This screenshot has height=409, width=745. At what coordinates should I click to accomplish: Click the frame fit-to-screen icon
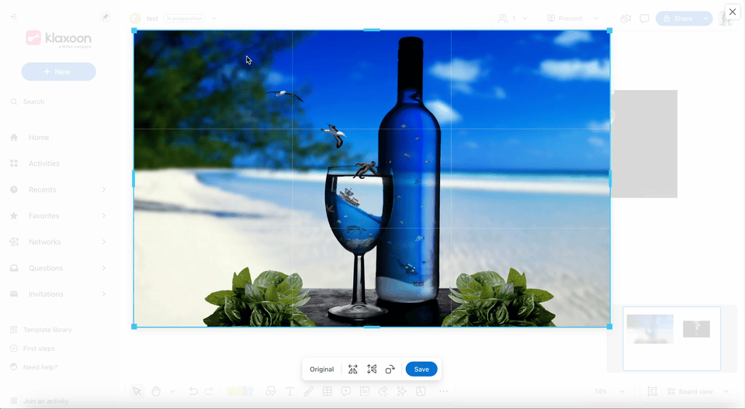click(652, 391)
